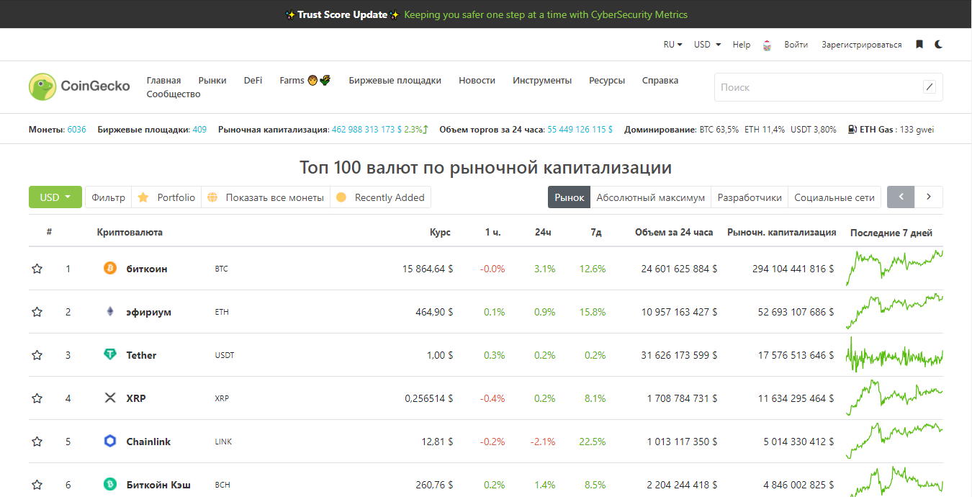Go to next table columns page
Image resolution: width=972 pixels, height=497 pixels.
(x=929, y=197)
